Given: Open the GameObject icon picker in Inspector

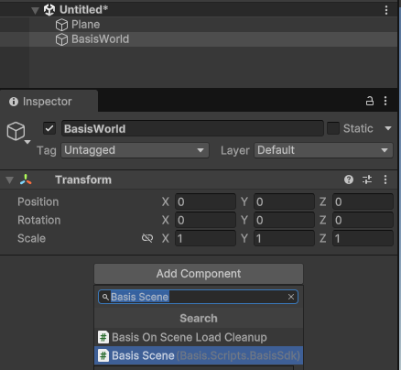Looking at the screenshot, I should (x=18, y=132).
